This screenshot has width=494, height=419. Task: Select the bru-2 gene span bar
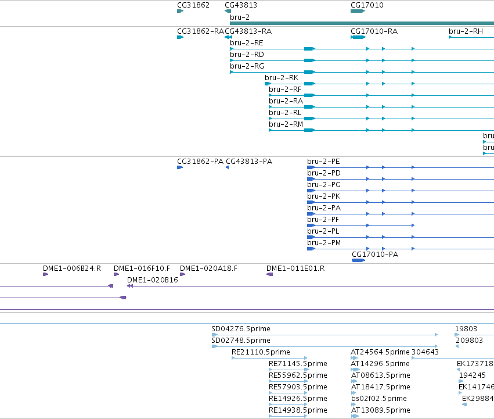pos(362,23)
